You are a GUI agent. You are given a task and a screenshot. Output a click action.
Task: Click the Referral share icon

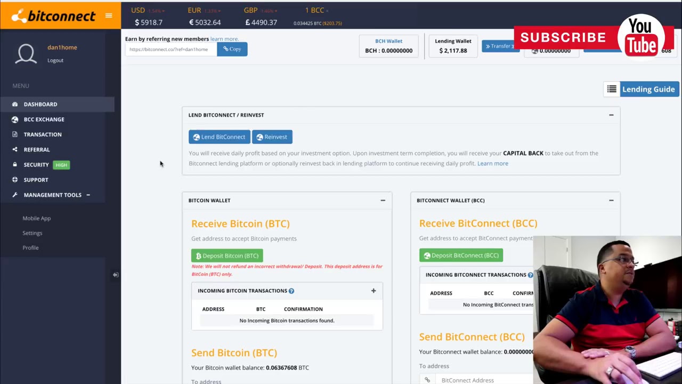(x=15, y=149)
